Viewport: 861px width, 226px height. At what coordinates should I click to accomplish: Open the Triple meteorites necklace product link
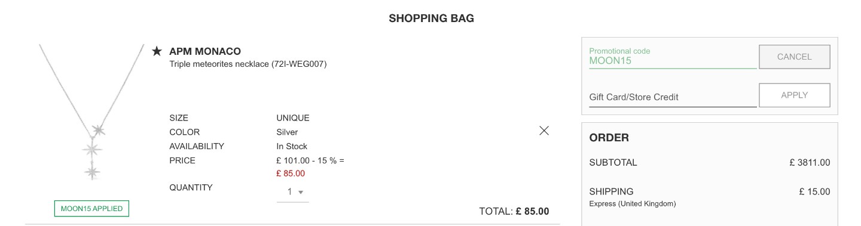click(x=248, y=64)
